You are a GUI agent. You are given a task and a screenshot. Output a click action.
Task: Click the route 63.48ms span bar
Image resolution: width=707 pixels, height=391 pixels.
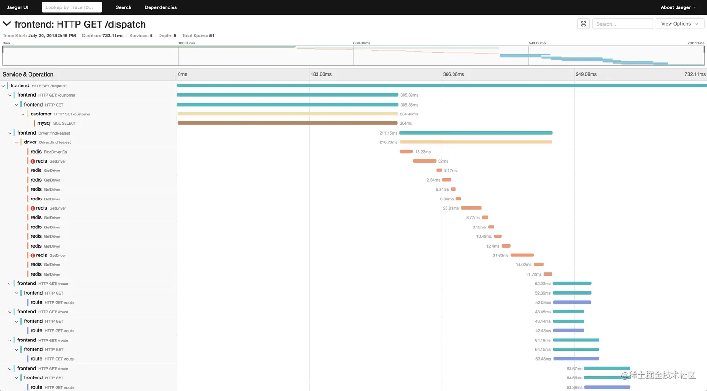pos(576,359)
